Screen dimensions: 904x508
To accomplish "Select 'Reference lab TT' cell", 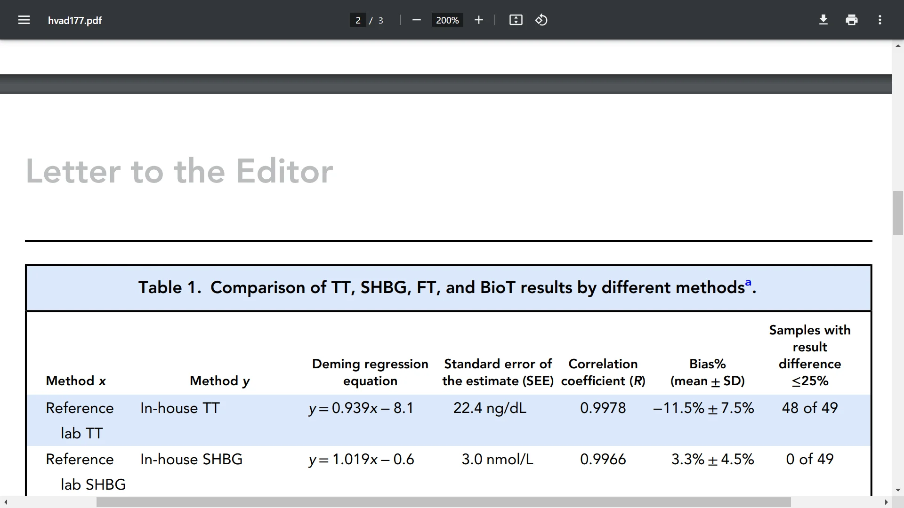I will click(x=80, y=420).
